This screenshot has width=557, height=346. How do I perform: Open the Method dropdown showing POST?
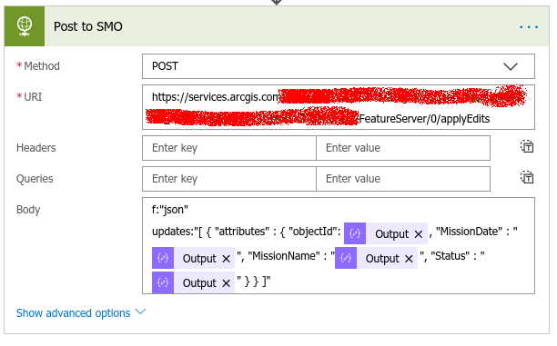pyautogui.click(x=339, y=66)
